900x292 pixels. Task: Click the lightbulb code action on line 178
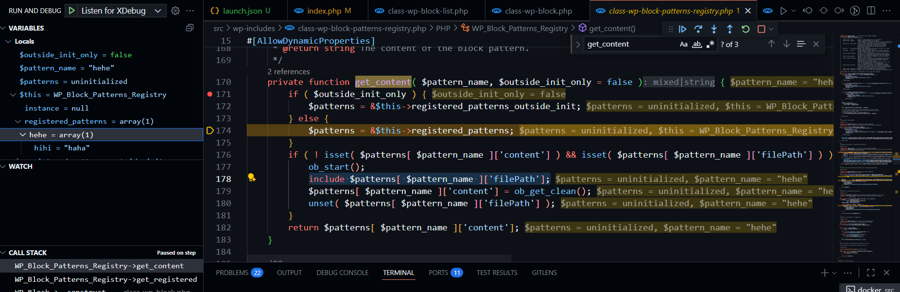(252, 178)
